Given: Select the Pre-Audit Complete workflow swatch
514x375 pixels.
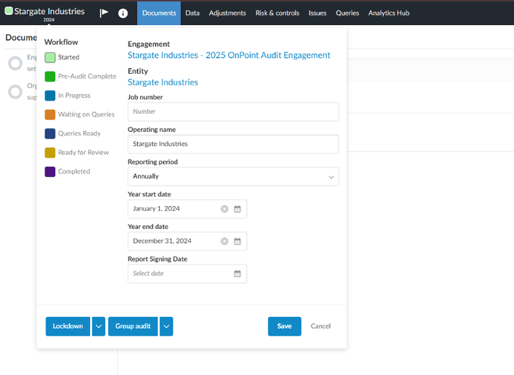Looking at the screenshot, I should (50, 76).
